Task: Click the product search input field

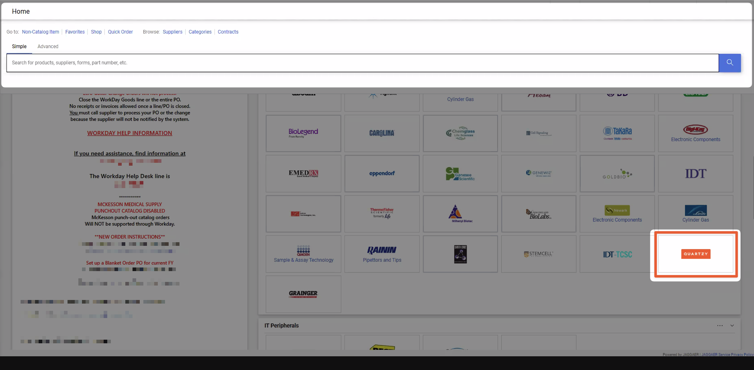Action: click(363, 63)
